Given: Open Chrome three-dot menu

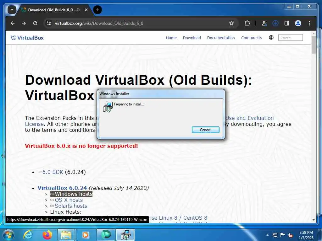Looking at the screenshot, I should [309, 23].
